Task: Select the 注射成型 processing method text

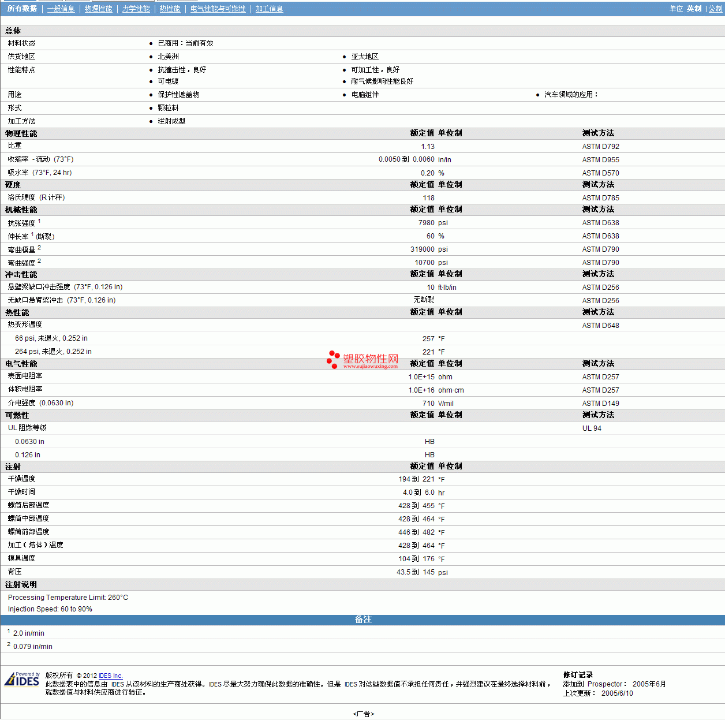Action: point(171,121)
